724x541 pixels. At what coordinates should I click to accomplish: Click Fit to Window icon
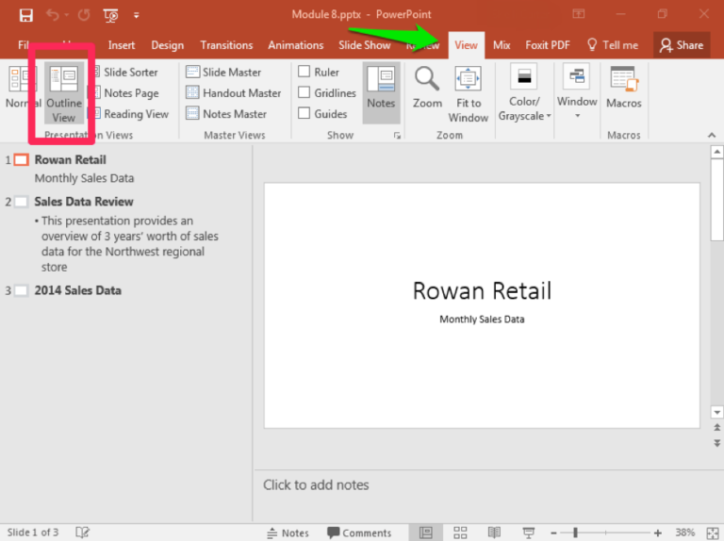point(469,79)
